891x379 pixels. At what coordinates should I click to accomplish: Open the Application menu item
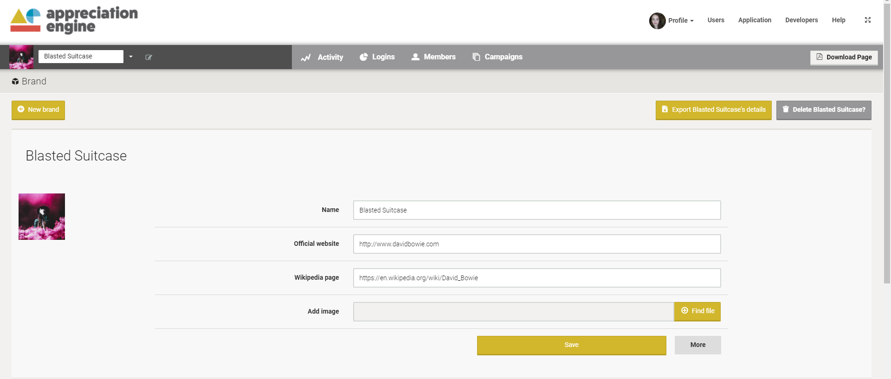(x=755, y=20)
